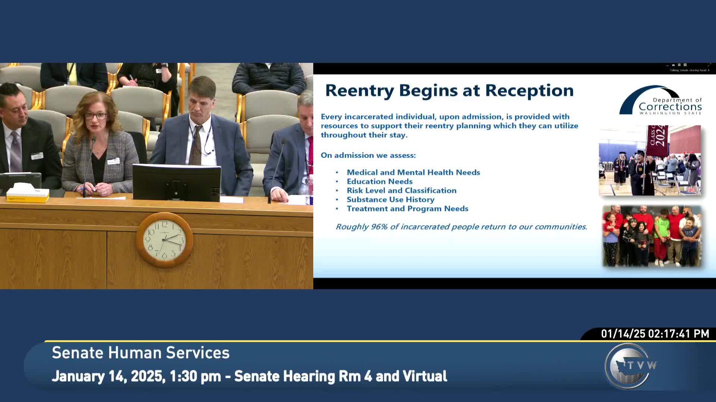Open the 'Senate Human Services' banner
This screenshot has width=716, height=402.
tap(141, 352)
